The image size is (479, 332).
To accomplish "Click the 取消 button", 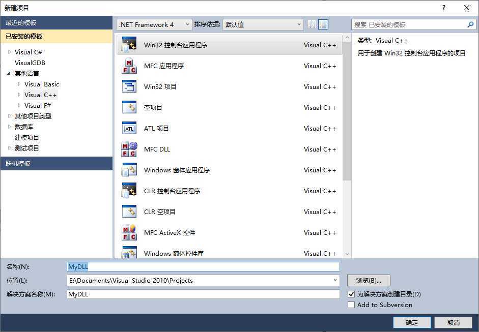I will tap(453, 322).
